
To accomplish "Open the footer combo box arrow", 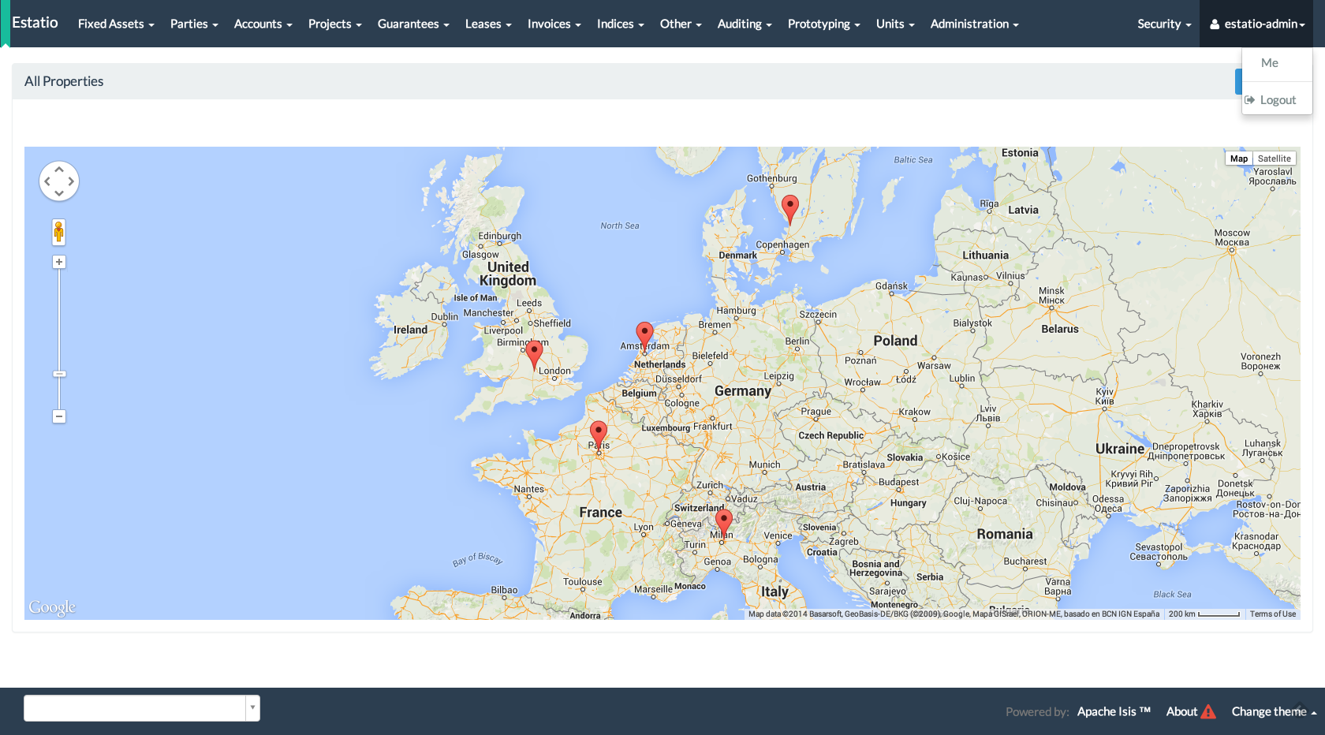I will tap(252, 708).
